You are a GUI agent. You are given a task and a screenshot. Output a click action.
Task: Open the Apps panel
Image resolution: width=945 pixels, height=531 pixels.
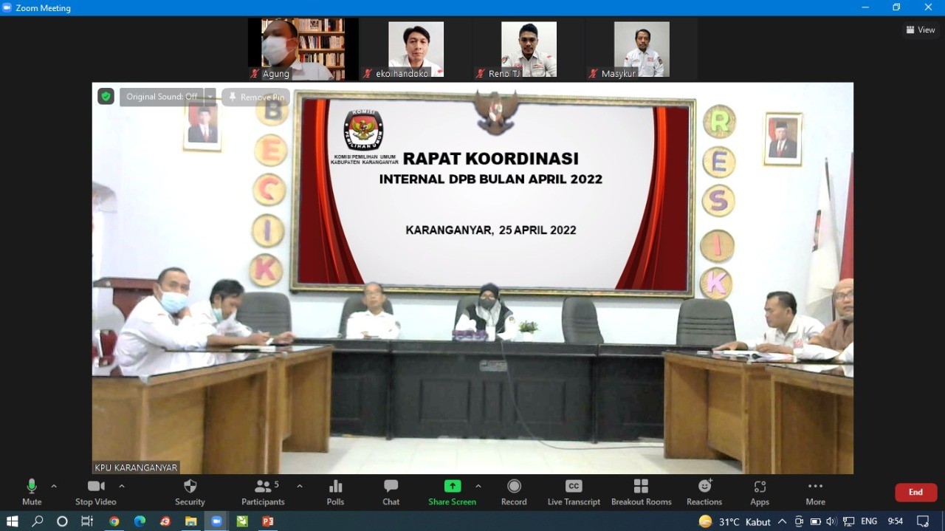tap(760, 491)
